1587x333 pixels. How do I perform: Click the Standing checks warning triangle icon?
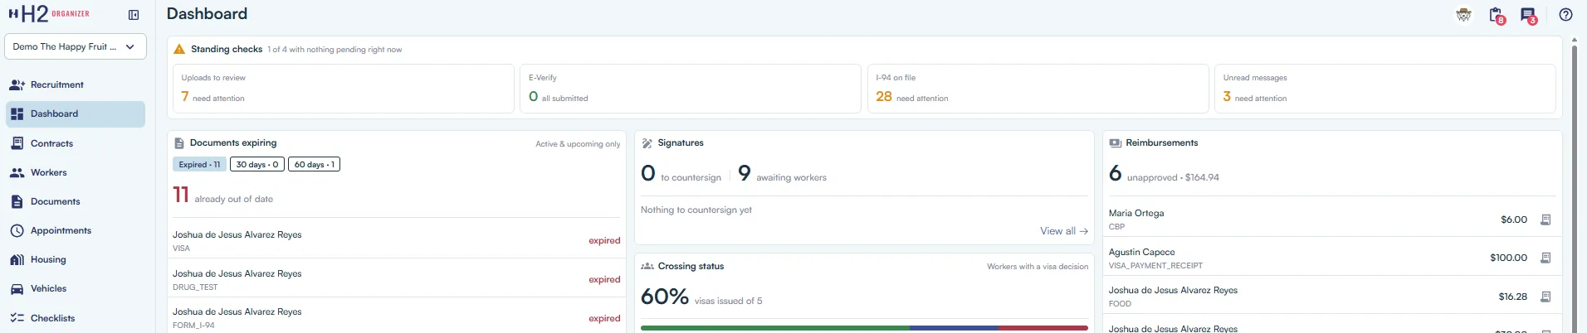(x=179, y=49)
